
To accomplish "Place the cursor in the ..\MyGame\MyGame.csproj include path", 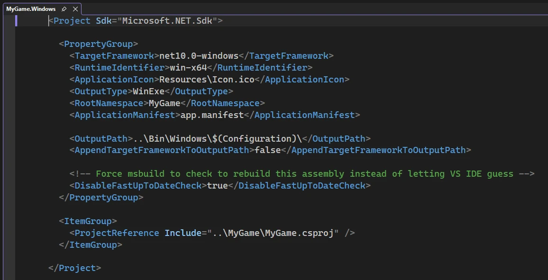I will point(273,233).
